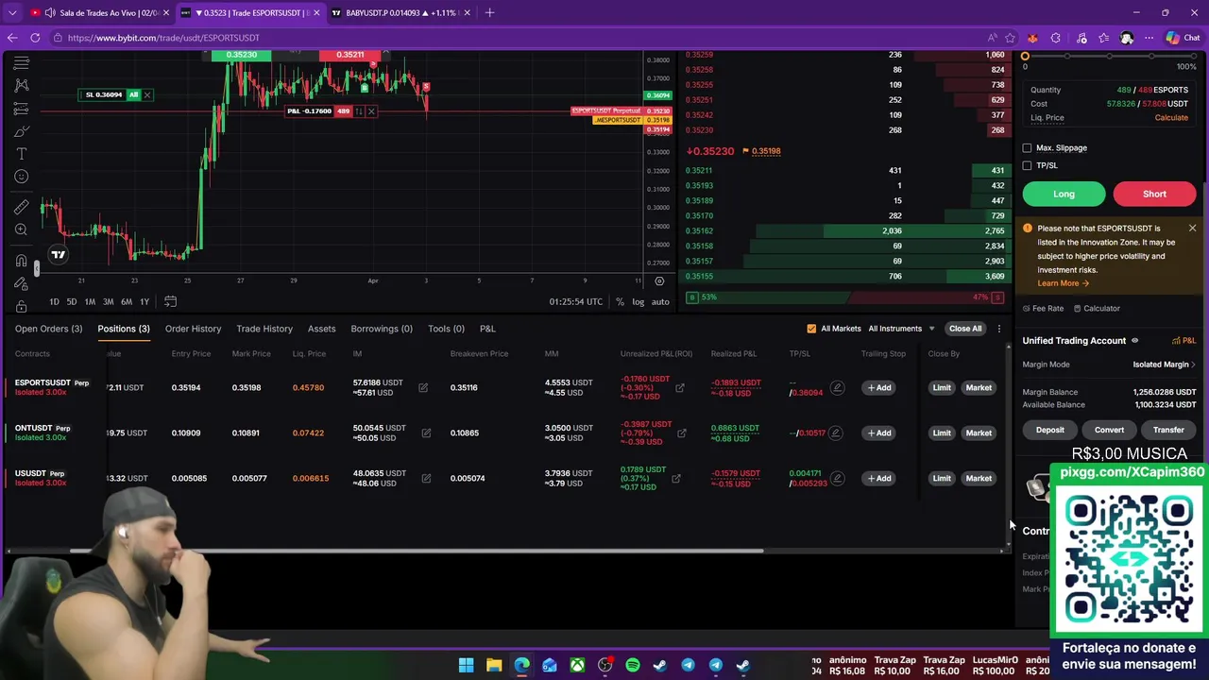
Task: Expand All Instruments dropdown
Action: pyautogui.click(x=901, y=329)
